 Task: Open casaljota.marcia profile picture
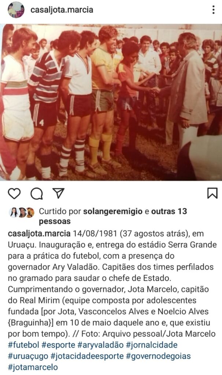tap(16, 10)
